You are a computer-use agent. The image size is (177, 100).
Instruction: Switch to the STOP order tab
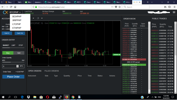(21, 45)
